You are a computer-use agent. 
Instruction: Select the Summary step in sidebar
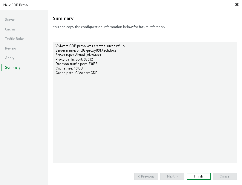pos(13,67)
